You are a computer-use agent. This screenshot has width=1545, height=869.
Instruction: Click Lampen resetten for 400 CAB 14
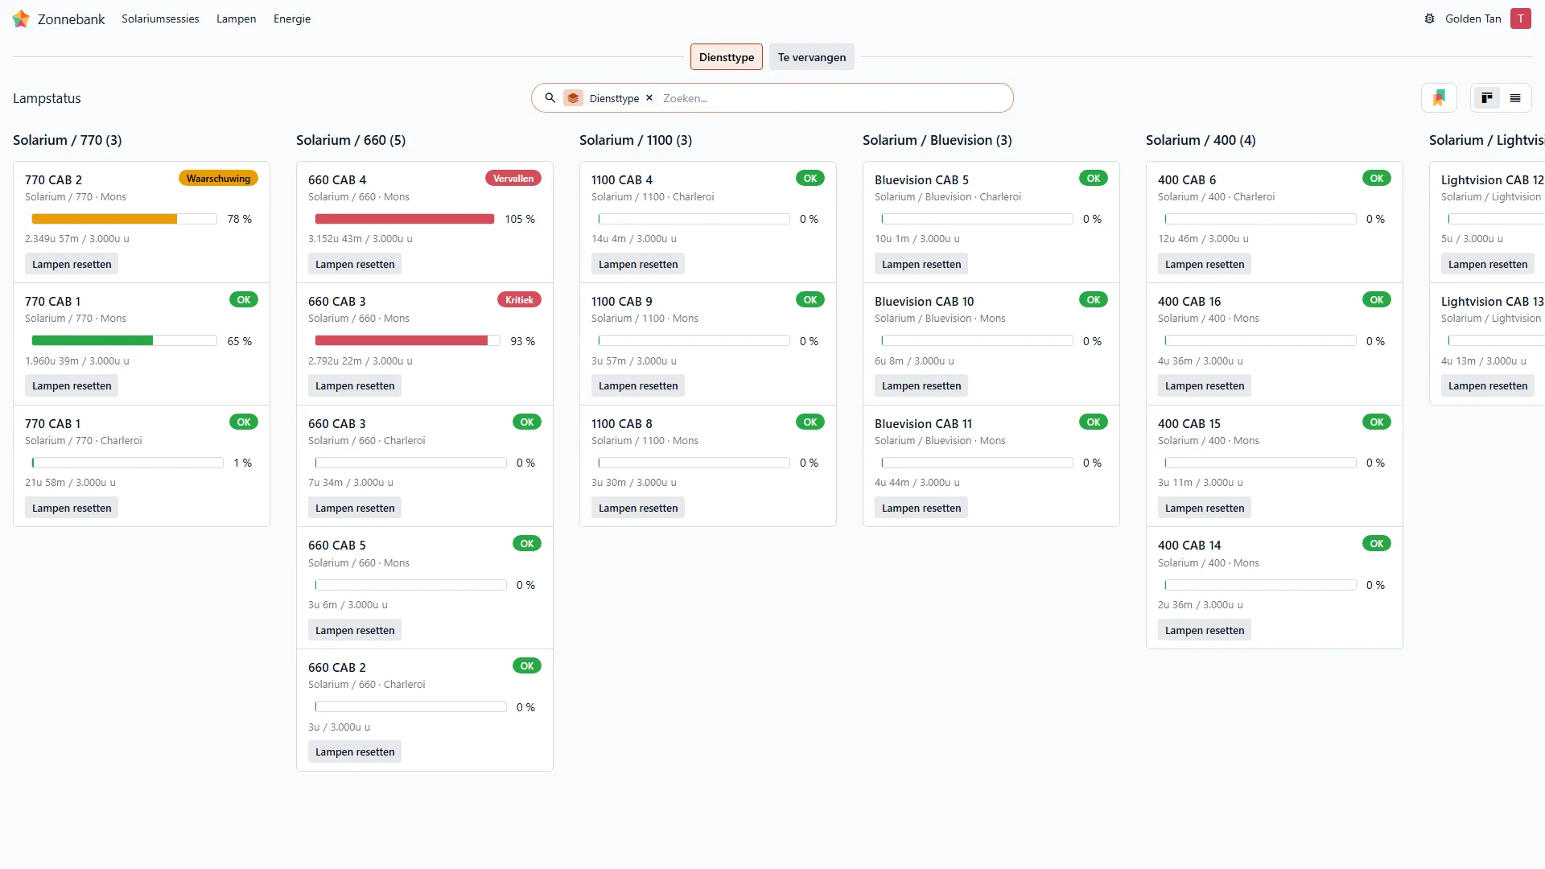pos(1205,630)
